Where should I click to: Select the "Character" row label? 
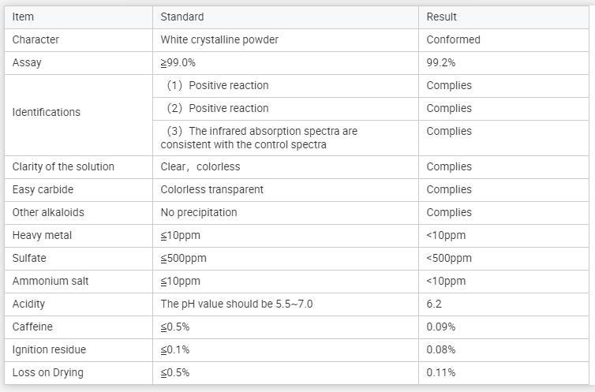click(36, 39)
